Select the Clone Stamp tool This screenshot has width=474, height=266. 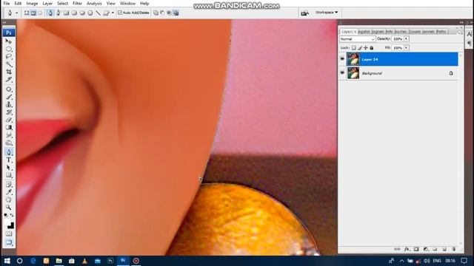(9, 104)
